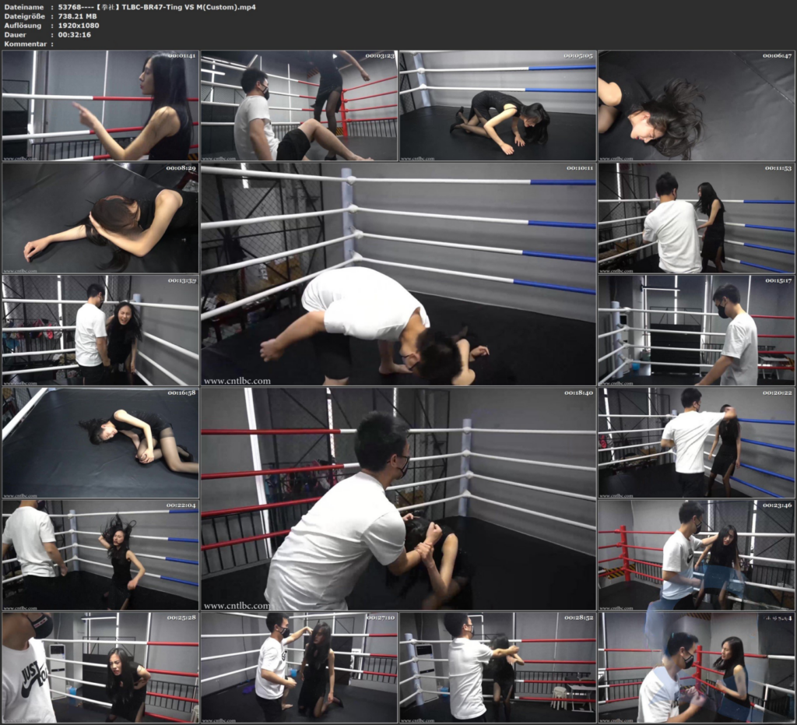Click the Dateigröße label

coord(24,16)
